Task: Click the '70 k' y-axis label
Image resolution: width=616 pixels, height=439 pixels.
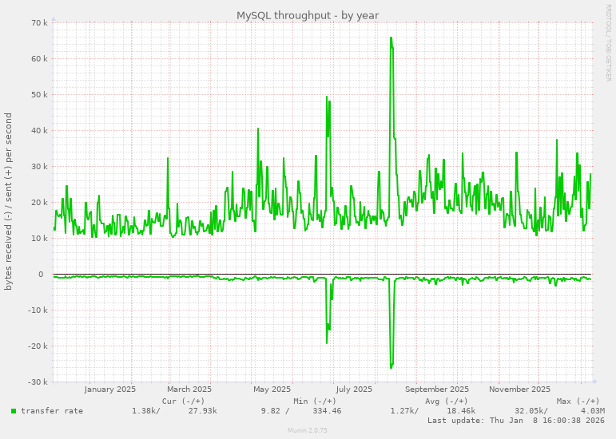Action: tap(40, 23)
